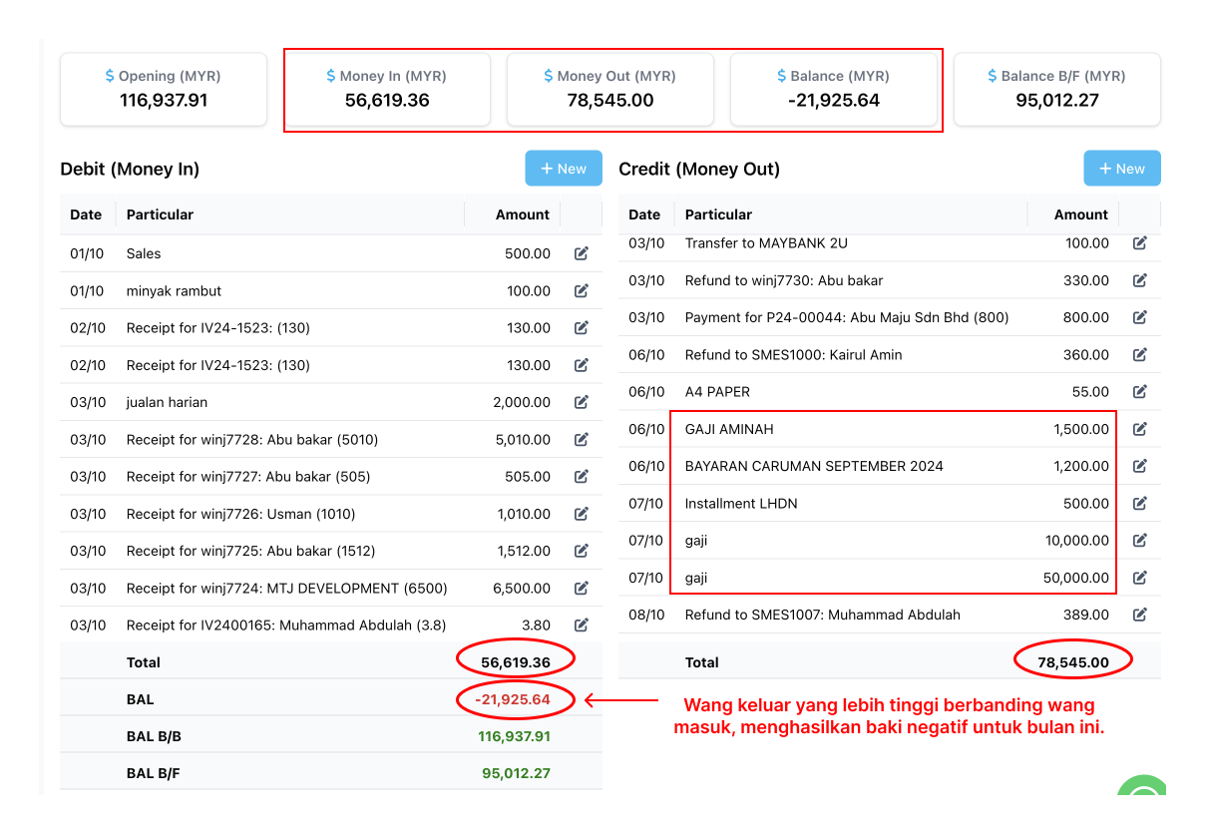
Task: Click the Credit table Amount column header
Action: pyautogui.click(x=1081, y=214)
